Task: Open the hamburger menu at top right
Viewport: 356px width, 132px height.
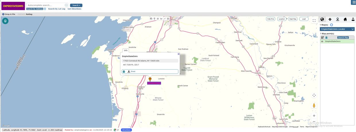Action: [x=353, y=2]
